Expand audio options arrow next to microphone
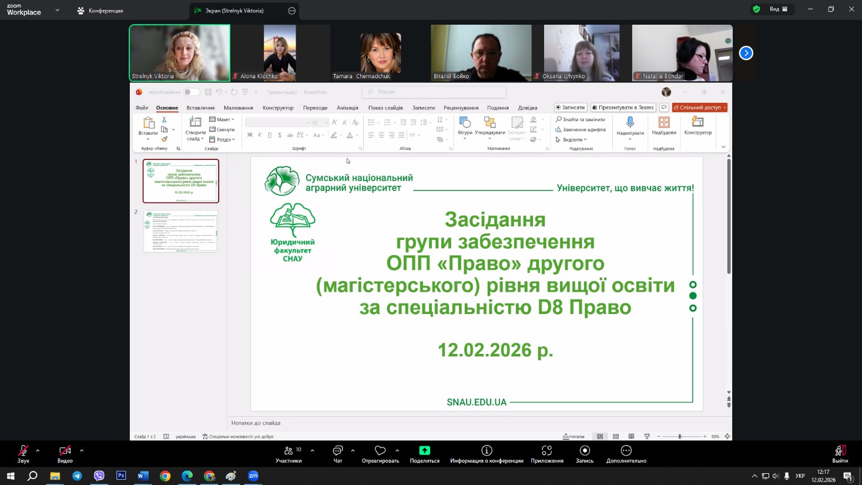Viewport: 862px width, 485px height. [38, 451]
